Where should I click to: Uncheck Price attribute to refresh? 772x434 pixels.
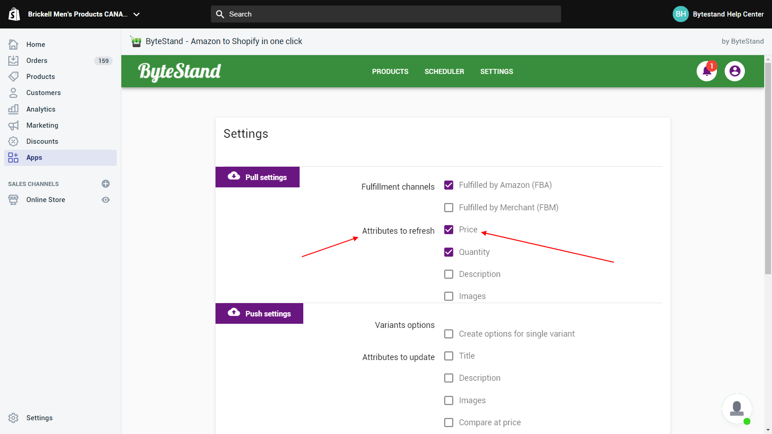coord(449,230)
